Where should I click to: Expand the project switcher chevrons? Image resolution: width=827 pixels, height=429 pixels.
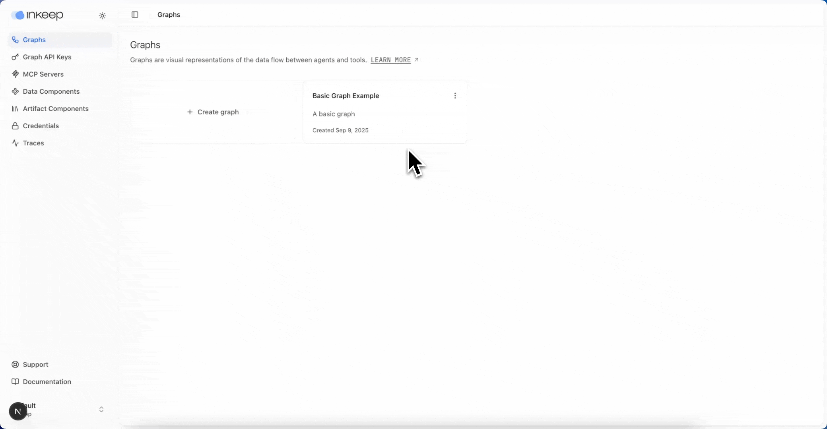[x=101, y=410]
